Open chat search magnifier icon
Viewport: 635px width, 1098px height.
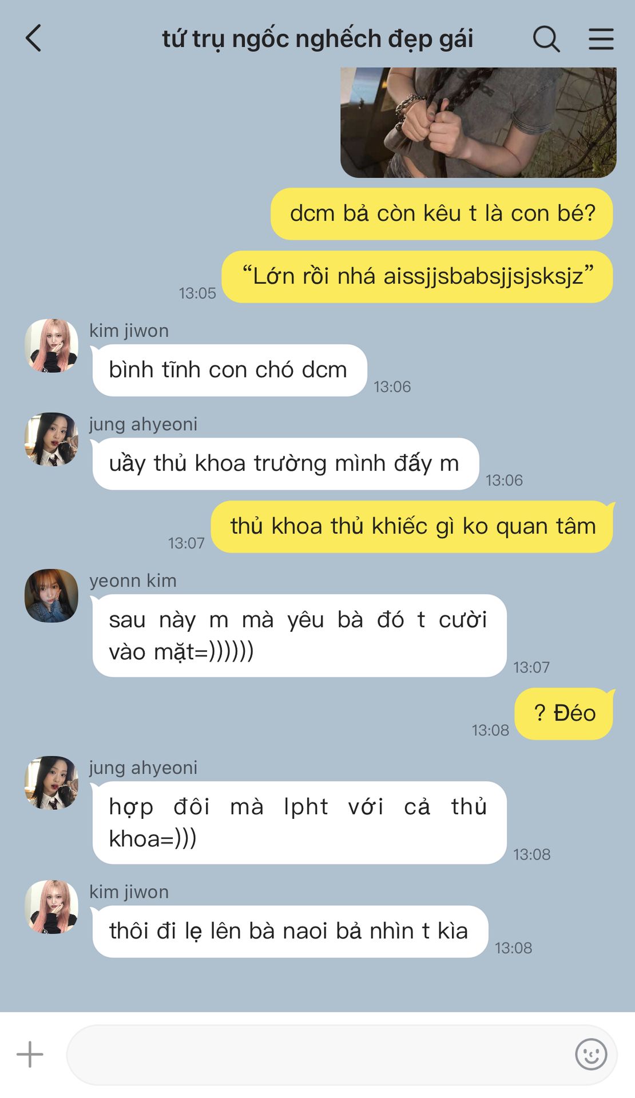click(546, 39)
